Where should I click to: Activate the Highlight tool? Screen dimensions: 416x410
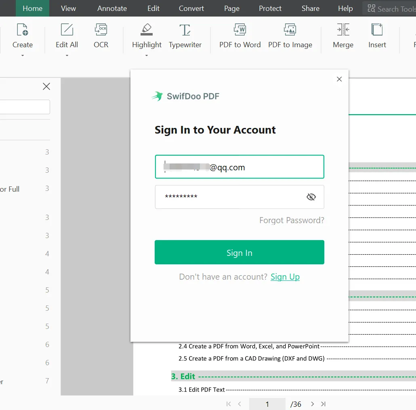(x=147, y=36)
